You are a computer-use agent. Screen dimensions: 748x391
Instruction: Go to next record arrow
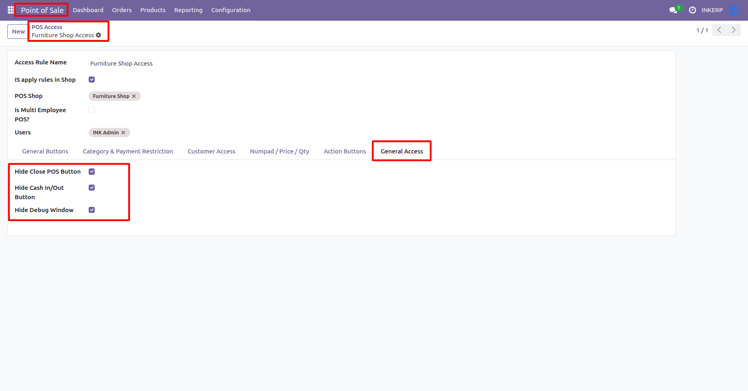733,30
